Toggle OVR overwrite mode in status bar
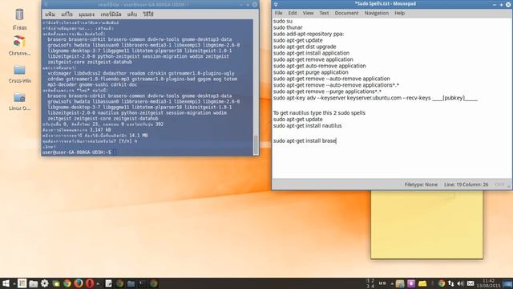 pyautogui.click(x=499, y=185)
